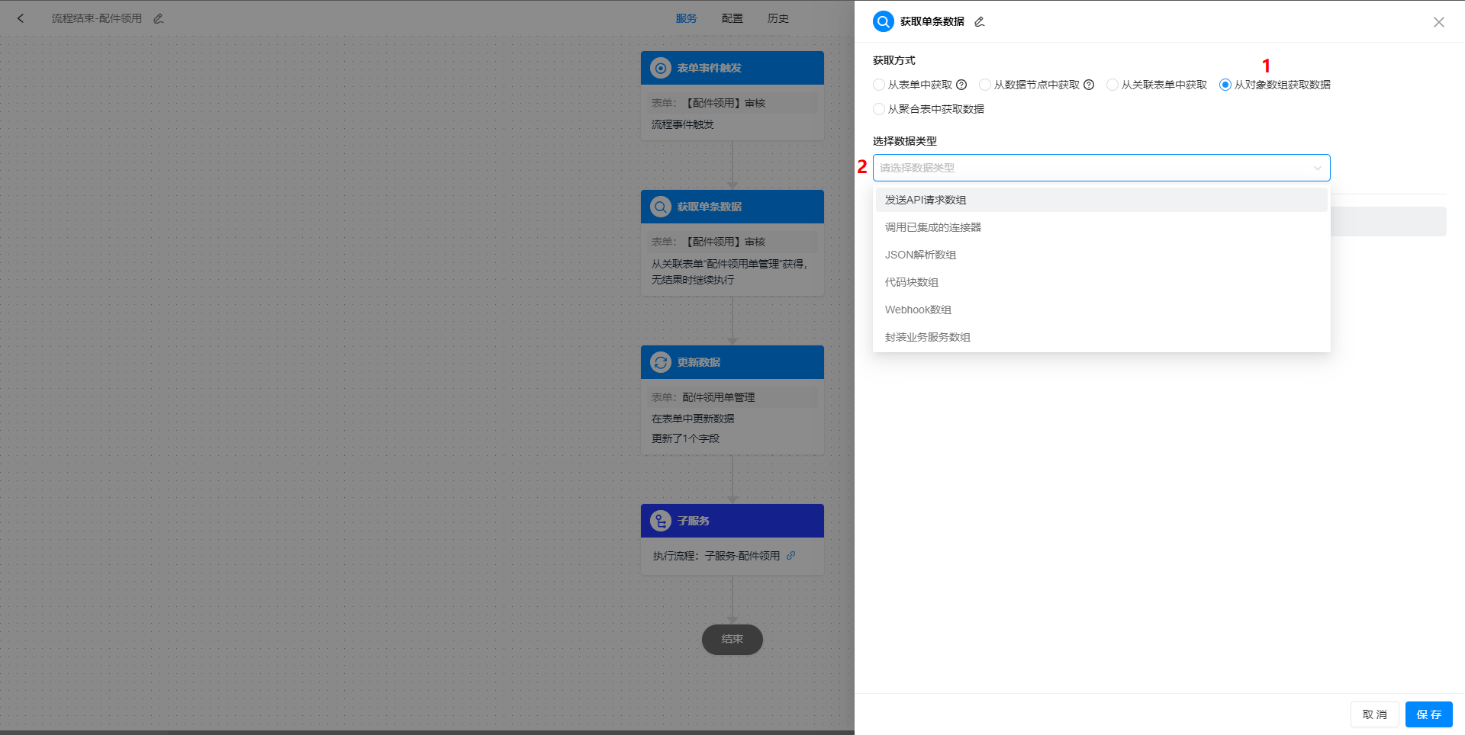Click the 获取单条数据 node magnifier icon
1465x735 pixels.
tap(661, 207)
